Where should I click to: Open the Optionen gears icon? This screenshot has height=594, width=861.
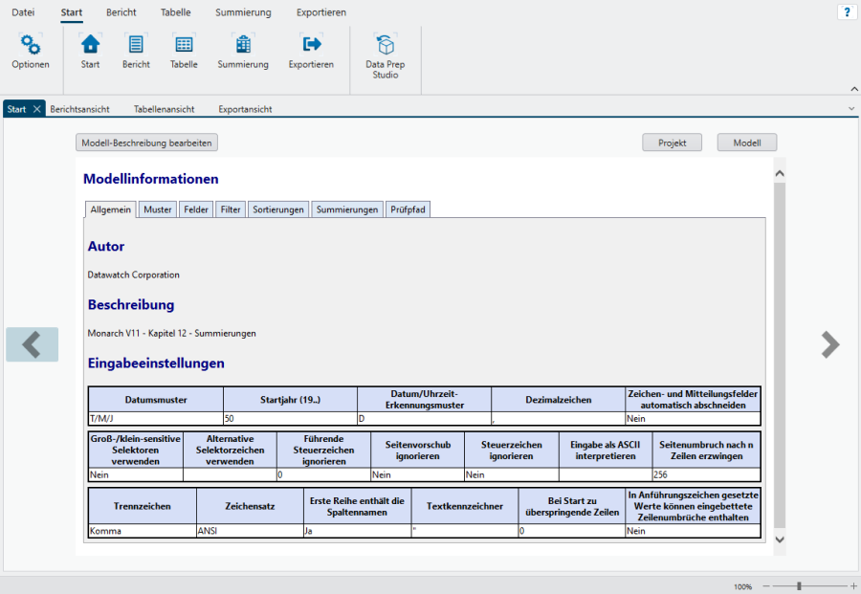(31, 45)
